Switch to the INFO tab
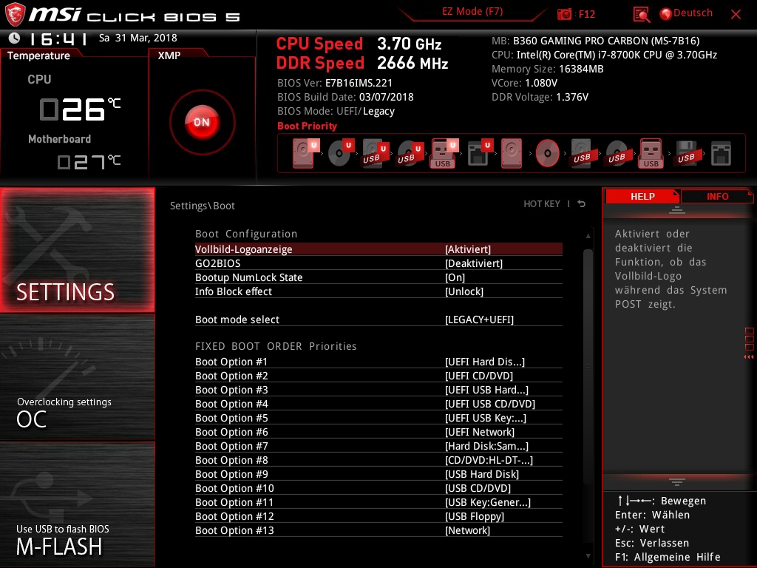The image size is (757, 568). coord(717,196)
